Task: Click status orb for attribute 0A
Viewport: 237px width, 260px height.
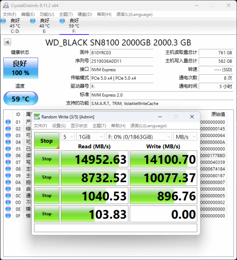Action: point(8,182)
